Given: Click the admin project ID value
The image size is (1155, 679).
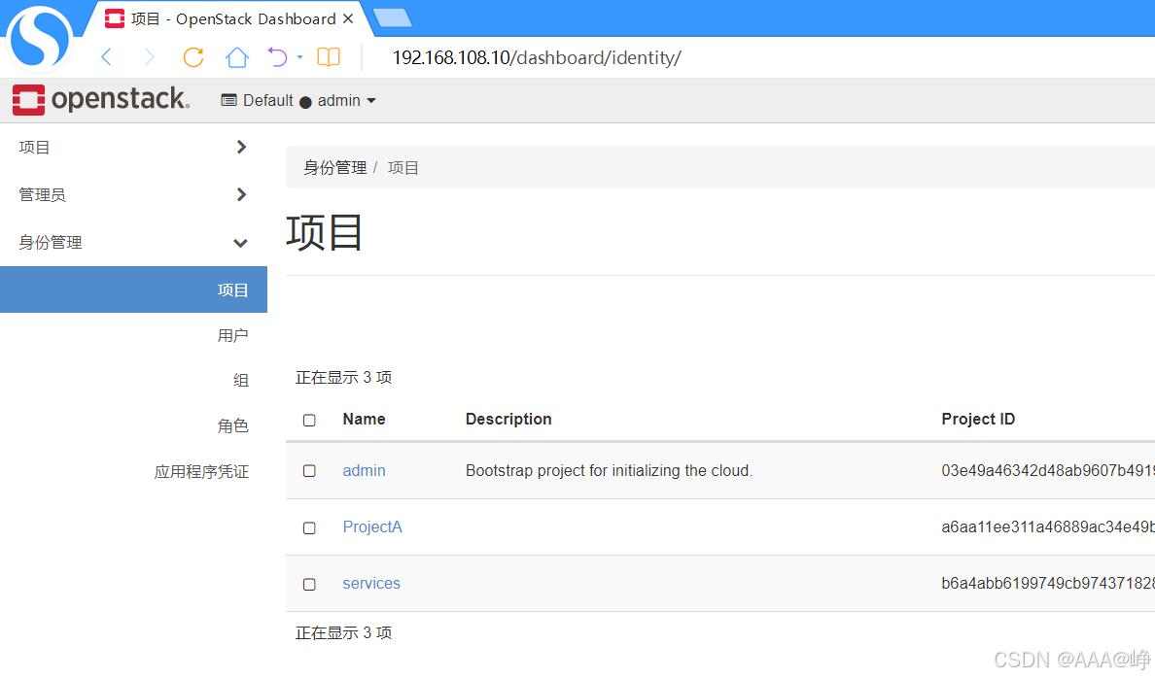Looking at the screenshot, I should pyautogui.click(x=1047, y=471).
